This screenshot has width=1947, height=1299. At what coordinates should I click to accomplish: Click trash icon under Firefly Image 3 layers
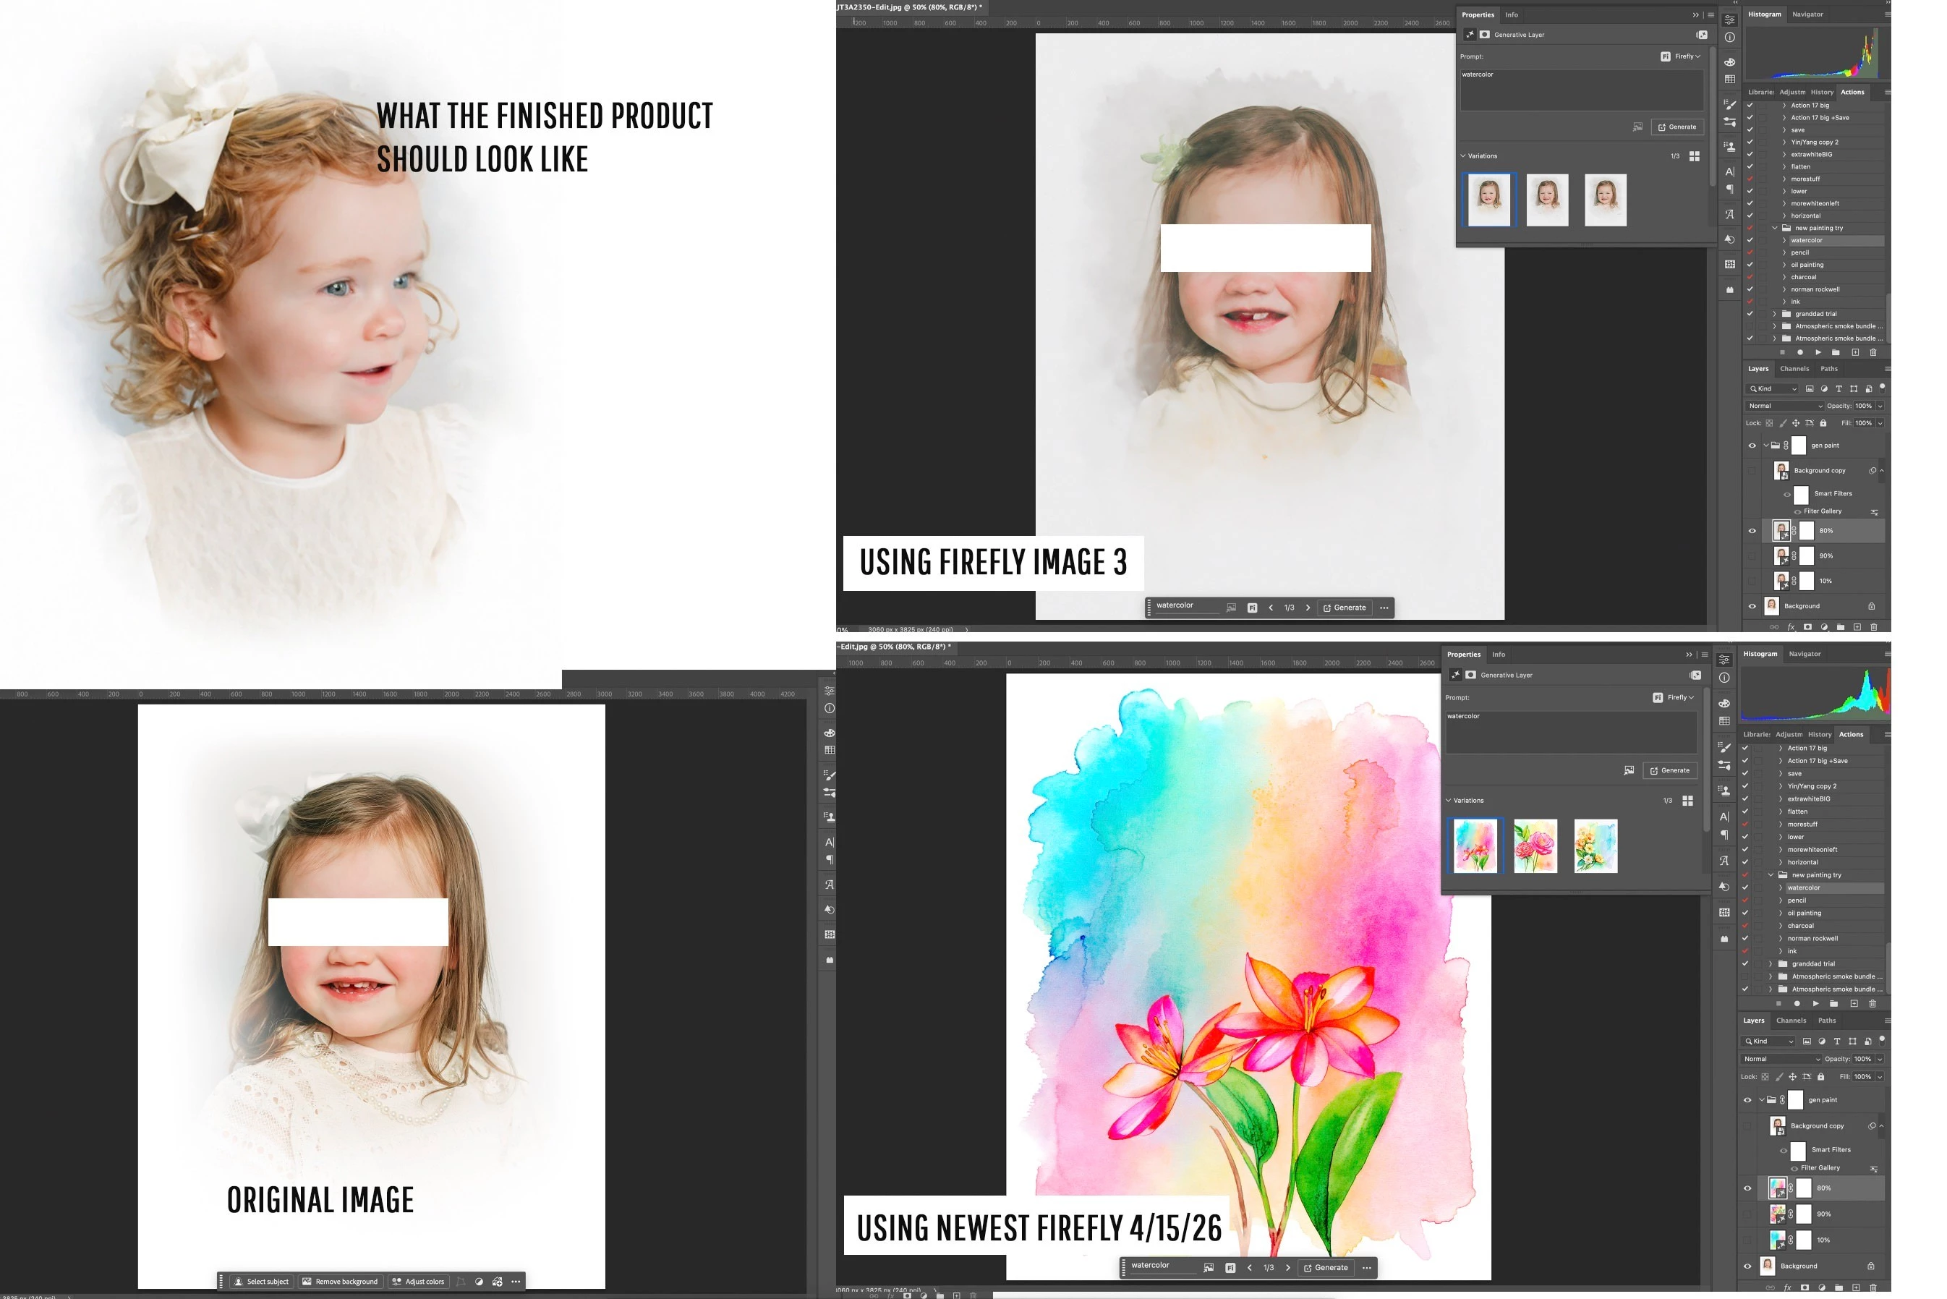pyautogui.click(x=1873, y=627)
